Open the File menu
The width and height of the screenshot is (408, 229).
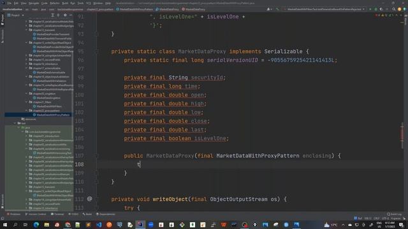point(10,3)
